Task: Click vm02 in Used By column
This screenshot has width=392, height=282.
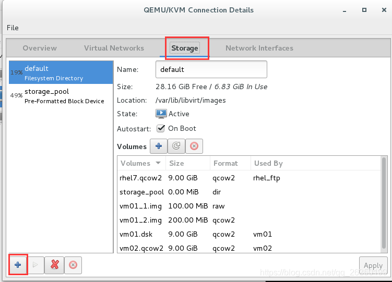Action: (263, 248)
